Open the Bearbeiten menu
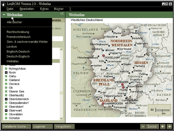Viewport: 174px width, 131px height. pyautogui.click(x=27, y=9)
